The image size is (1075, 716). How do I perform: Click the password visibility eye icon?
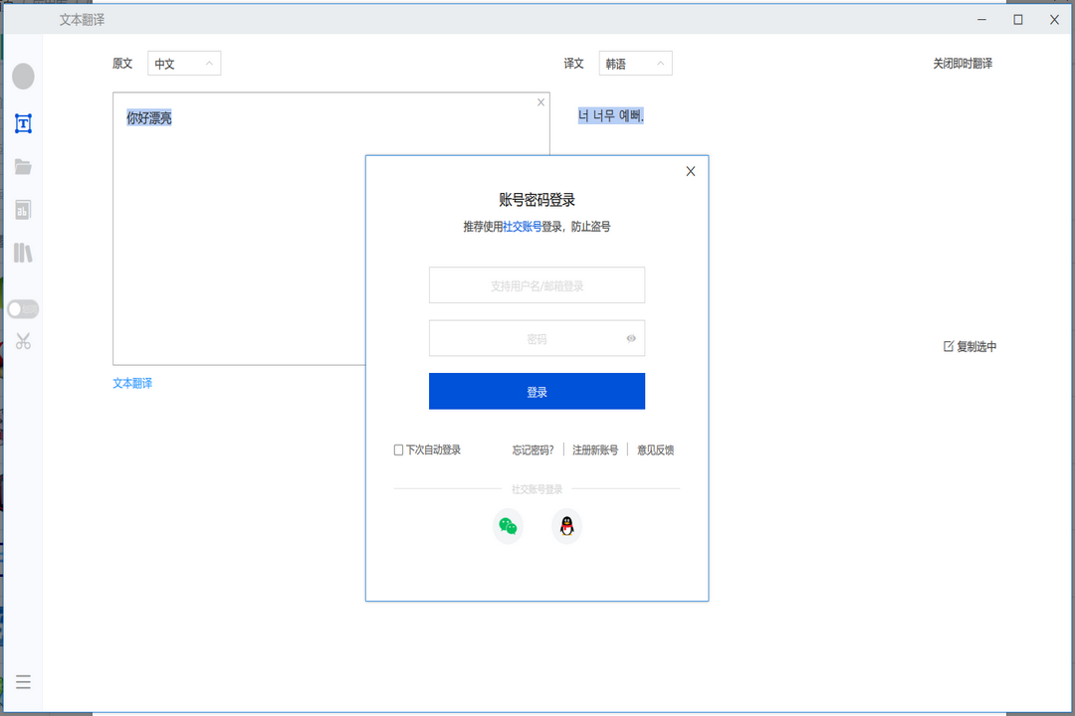pyautogui.click(x=631, y=338)
